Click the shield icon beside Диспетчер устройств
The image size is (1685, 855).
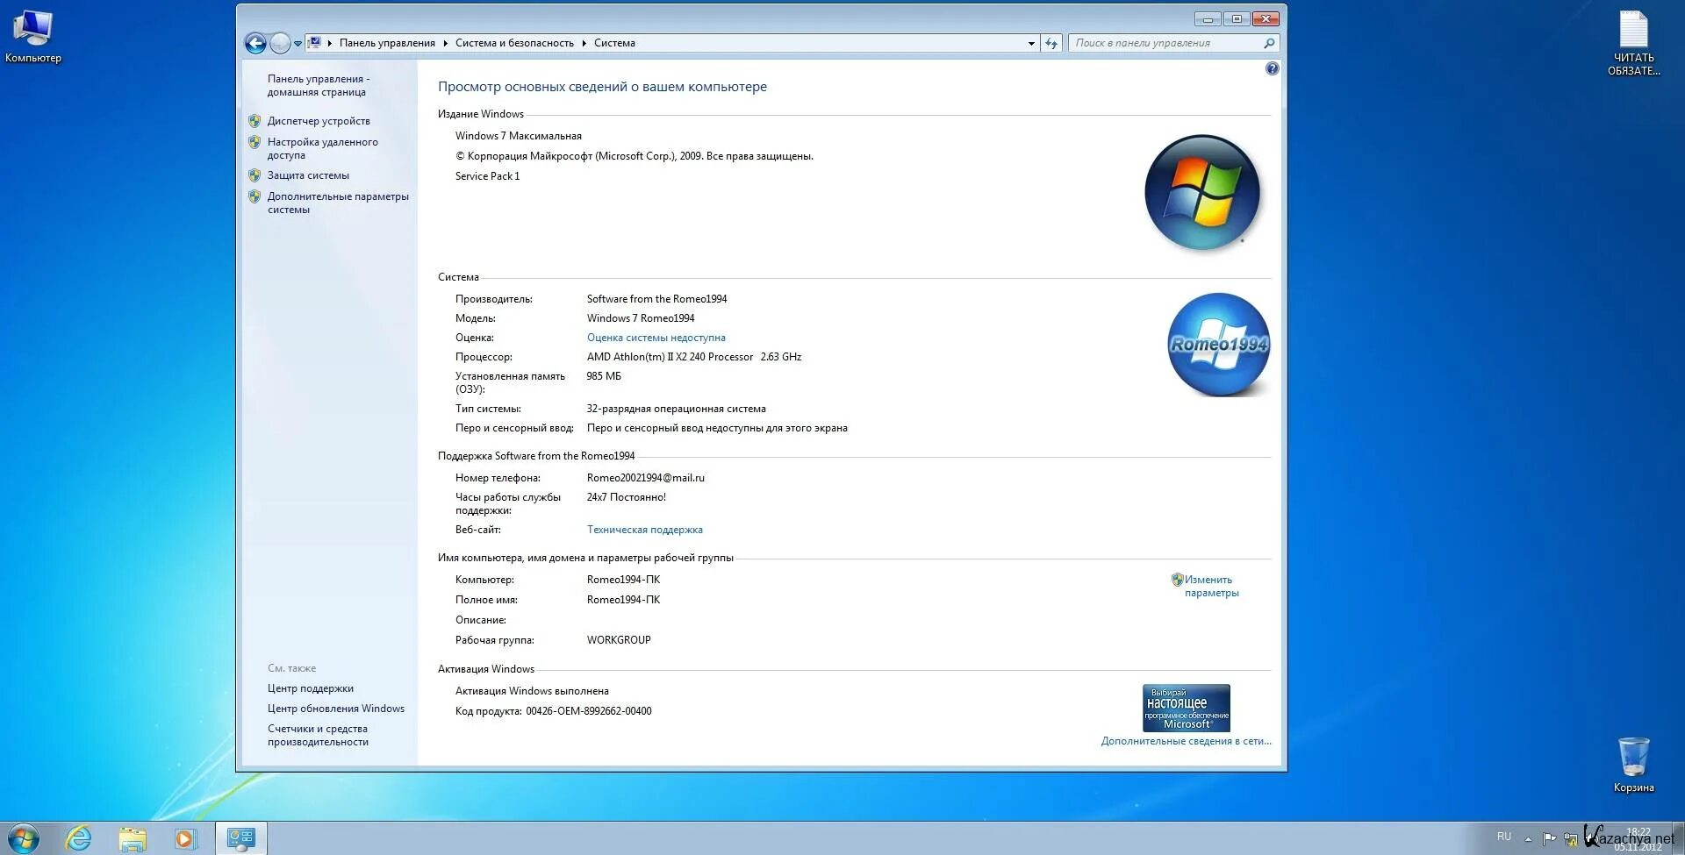pos(255,121)
